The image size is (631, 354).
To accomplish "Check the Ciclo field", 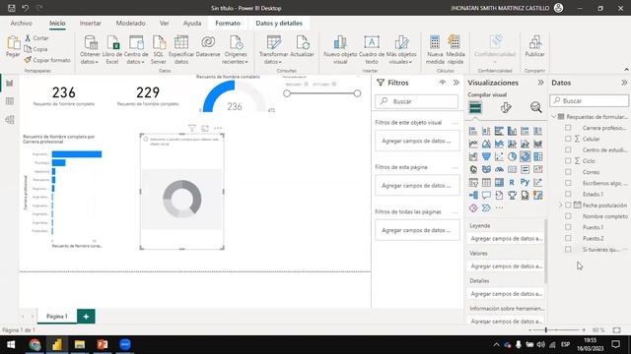I will (568, 160).
